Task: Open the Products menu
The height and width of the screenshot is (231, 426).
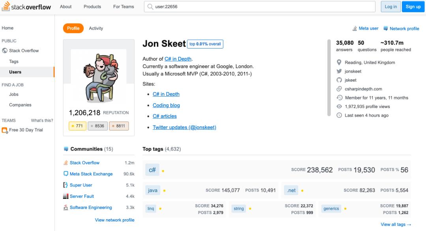Action: pos(92,7)
